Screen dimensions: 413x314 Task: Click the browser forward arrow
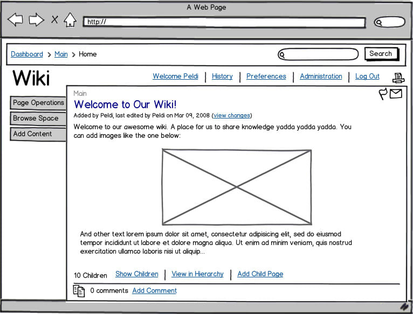point(36,19)
